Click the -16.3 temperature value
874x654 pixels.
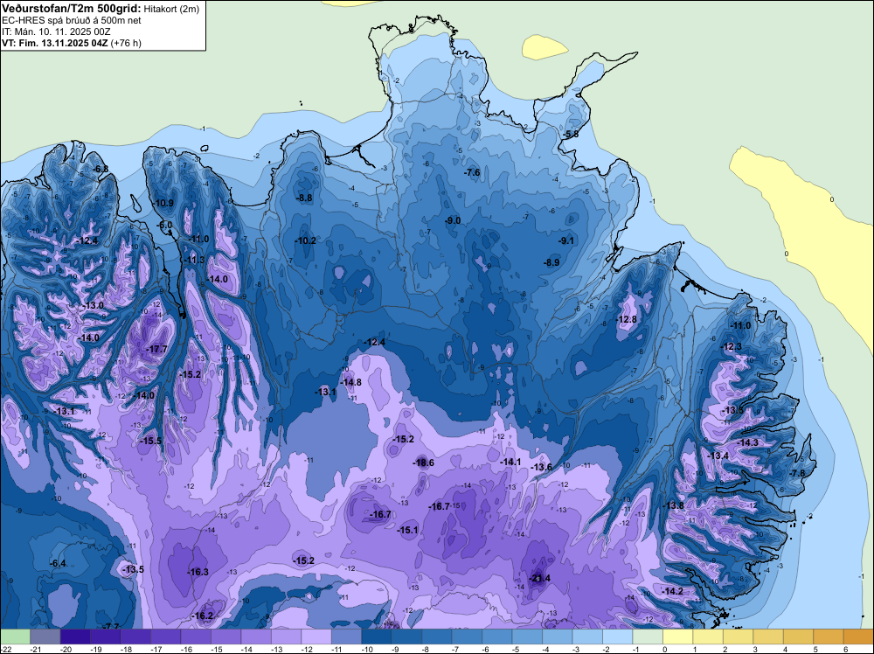[x=198, y=572]
